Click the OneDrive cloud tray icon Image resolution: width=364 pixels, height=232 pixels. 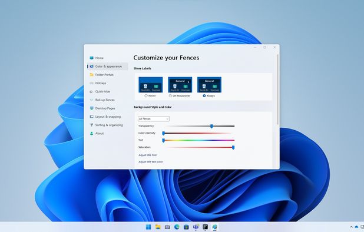(356, 227)
